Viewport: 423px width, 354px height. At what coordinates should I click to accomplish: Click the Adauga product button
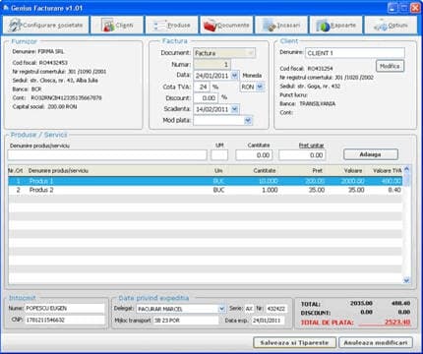click(x=371, y=154)
